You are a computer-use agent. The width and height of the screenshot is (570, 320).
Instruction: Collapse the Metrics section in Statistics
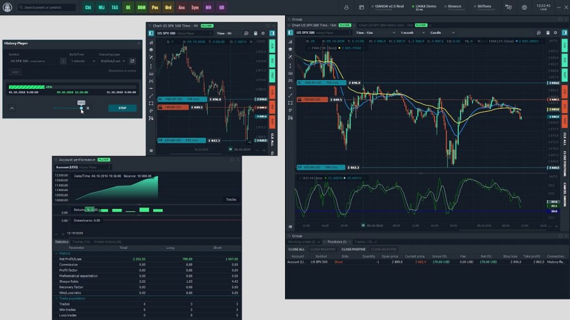[56, 254]
